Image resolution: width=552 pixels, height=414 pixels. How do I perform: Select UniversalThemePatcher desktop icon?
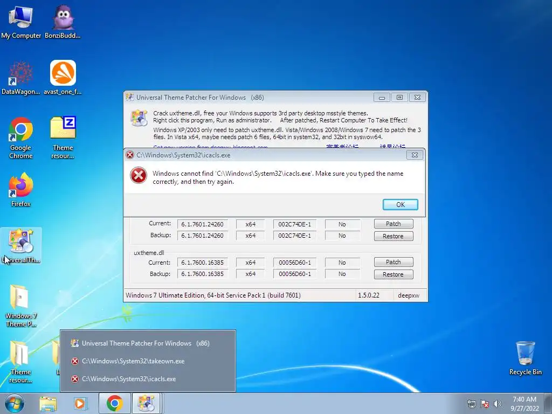point(21,246)
